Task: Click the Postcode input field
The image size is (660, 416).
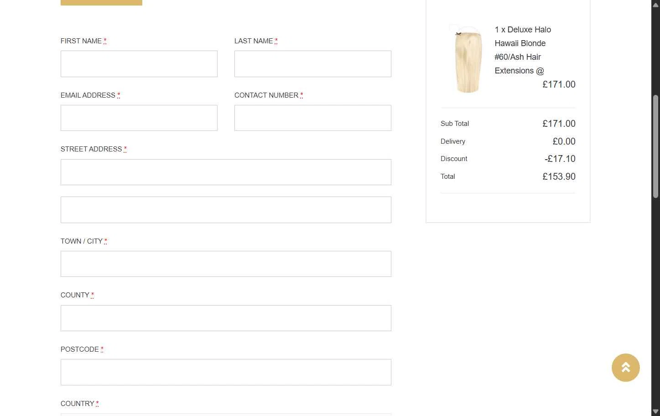Action: [226, 372]
